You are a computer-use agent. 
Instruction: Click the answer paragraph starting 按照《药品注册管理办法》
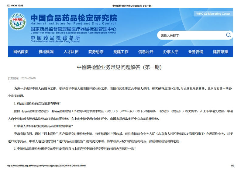point(120,115)
